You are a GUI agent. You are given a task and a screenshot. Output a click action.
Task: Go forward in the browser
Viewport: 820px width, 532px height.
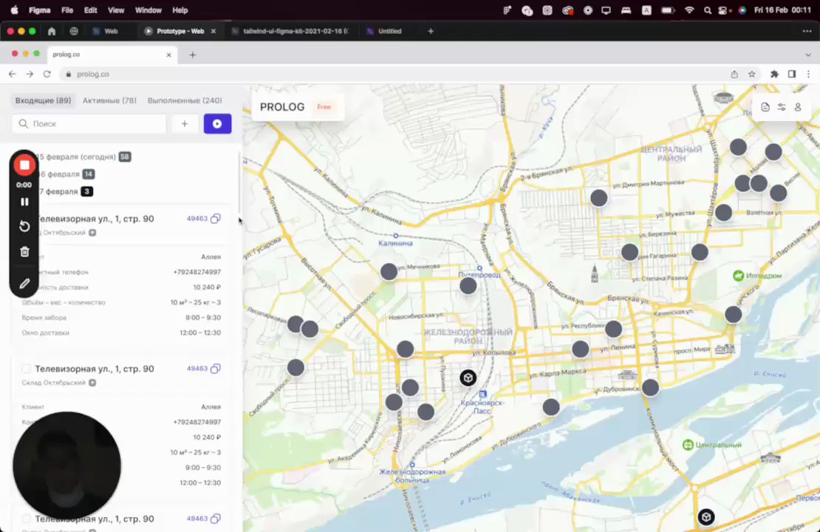click(30, 75)
